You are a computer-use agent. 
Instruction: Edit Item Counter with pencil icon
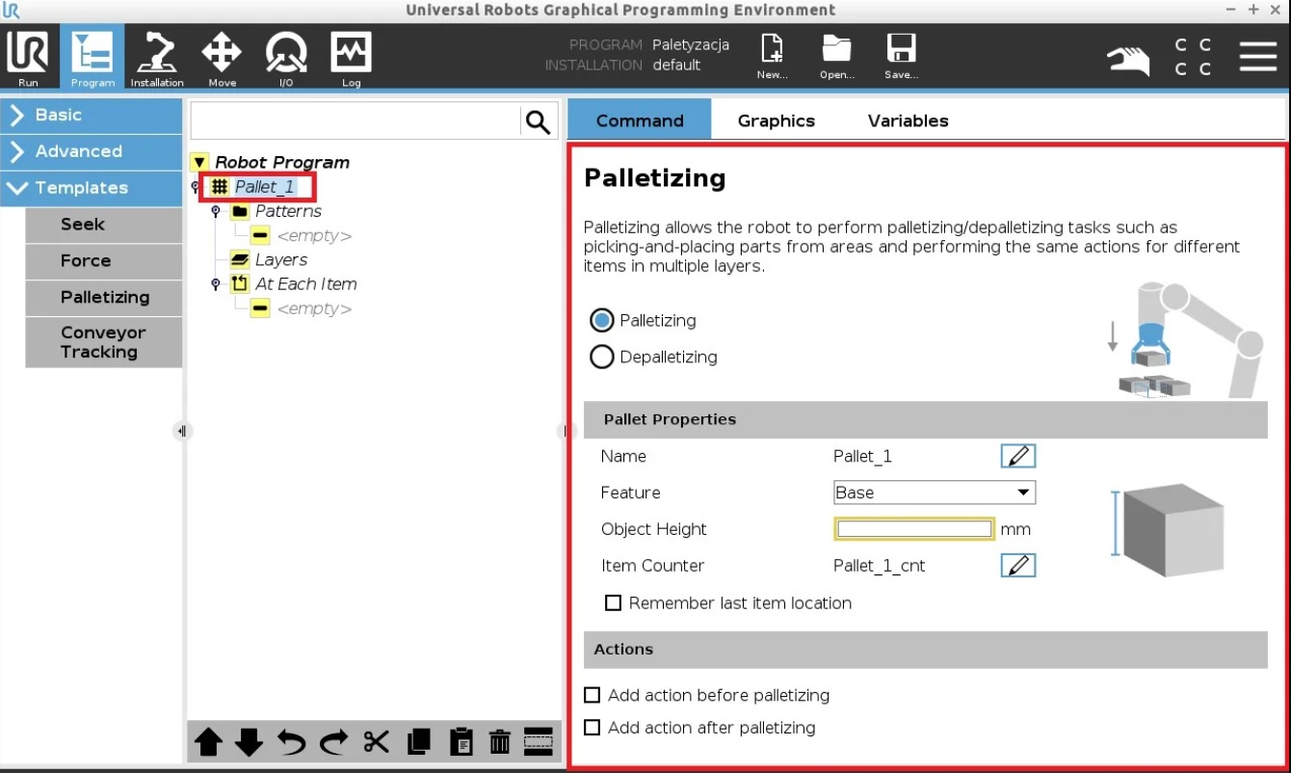point(1018,565)
